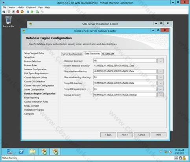Click into Temp DB log directory field
190x162 pixels.
click(x=125, y=89)
